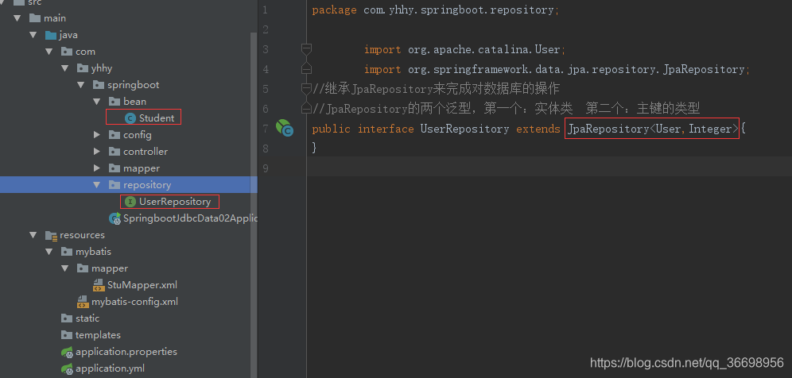This screenshot has width=792, height=378.
Task: Toggle the fold marker on line 4
Action: click(x=306, y=69)
